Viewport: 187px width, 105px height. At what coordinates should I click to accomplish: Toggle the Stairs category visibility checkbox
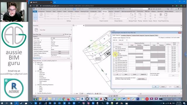click(116, 59)
